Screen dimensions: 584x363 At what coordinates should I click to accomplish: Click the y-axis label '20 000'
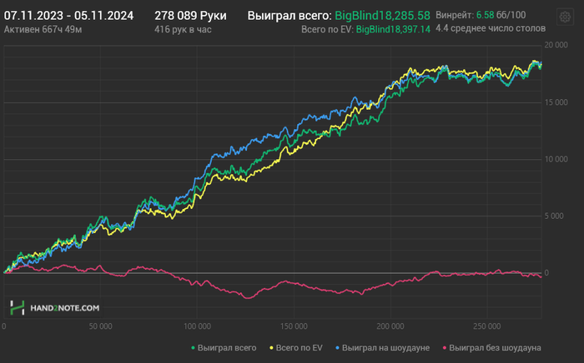(x=556, y=45)
